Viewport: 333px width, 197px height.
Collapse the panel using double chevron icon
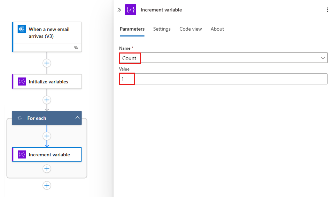pos(119,10)
